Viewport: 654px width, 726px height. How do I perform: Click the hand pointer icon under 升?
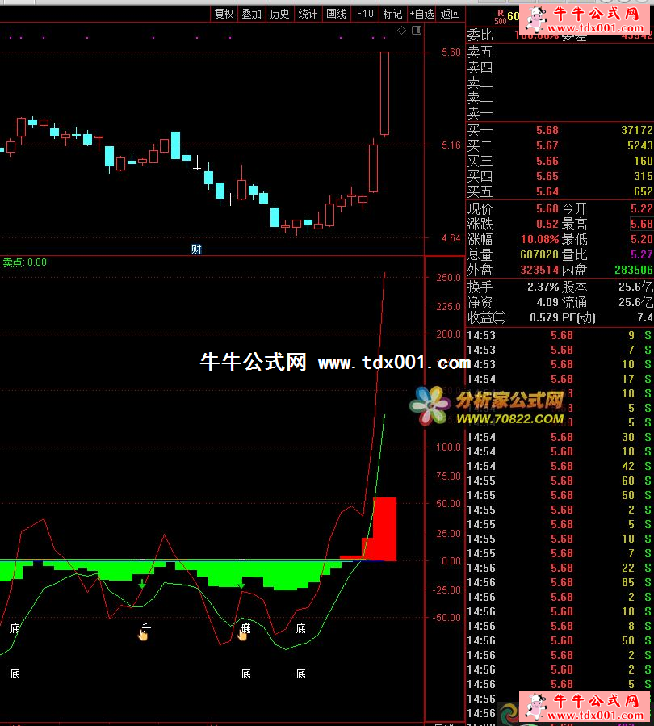[x=143, y=636]
